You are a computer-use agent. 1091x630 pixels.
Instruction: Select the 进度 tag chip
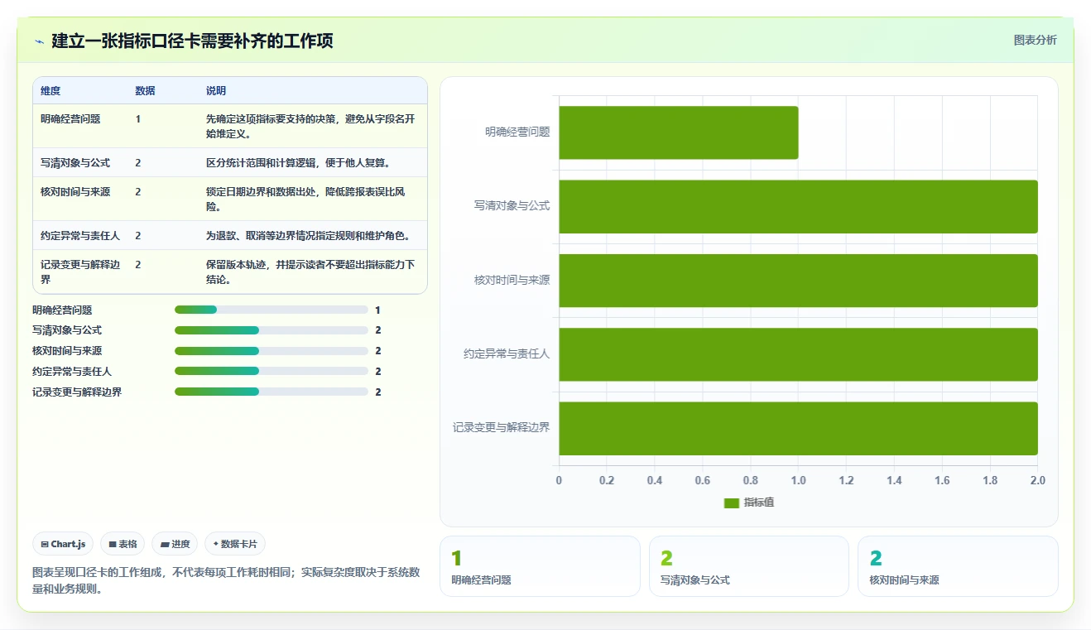(x=175, y=544)
